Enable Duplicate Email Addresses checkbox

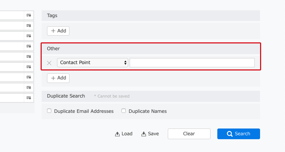[49, 111]
